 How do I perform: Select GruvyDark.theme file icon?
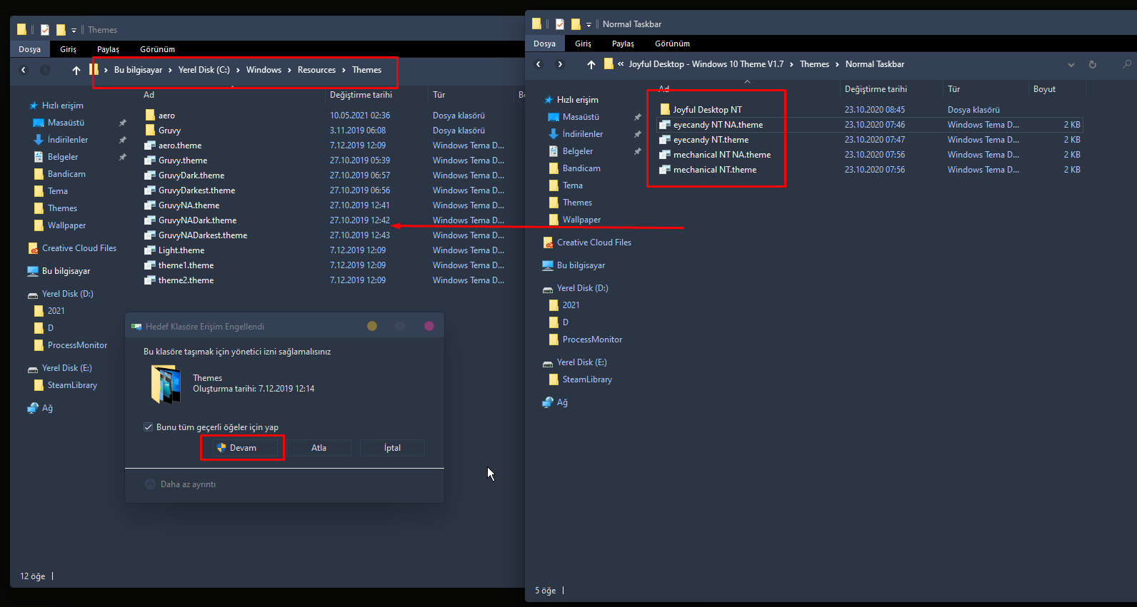point(150,175)
